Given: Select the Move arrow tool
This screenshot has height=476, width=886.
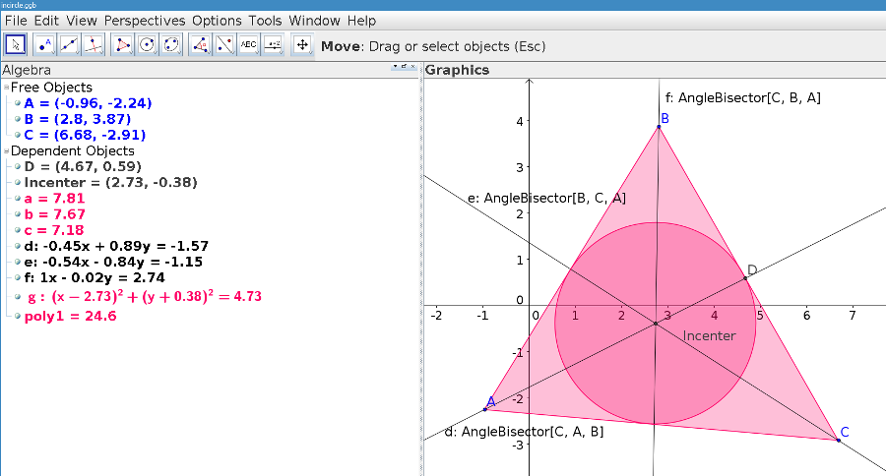Looking at the screenshot, I should (16, 45).
